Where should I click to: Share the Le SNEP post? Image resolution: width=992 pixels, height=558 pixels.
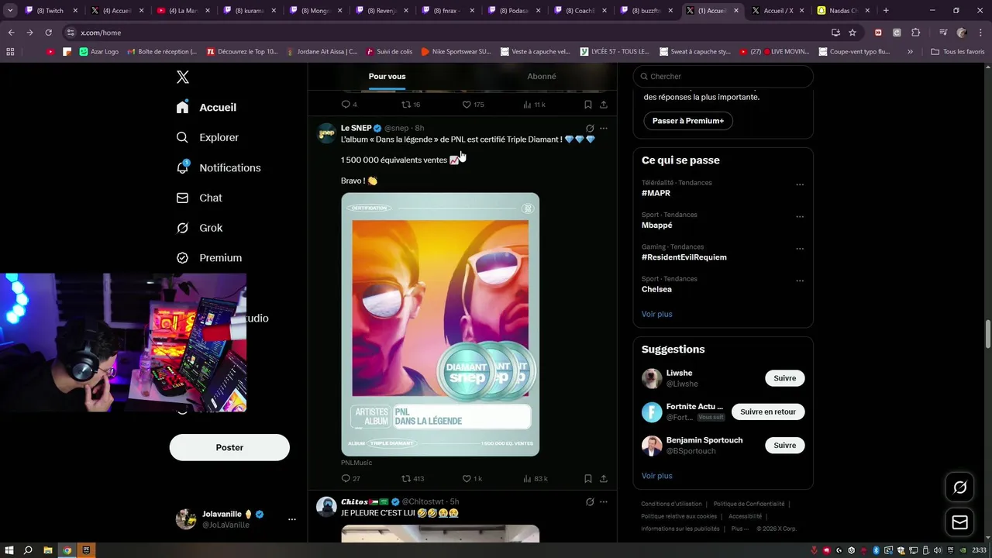pyautogui.click(x=604, y=478)
